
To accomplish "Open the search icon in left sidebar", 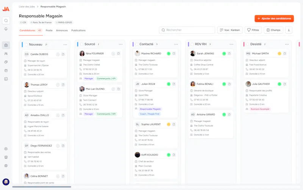I will [x=6, y=20].
